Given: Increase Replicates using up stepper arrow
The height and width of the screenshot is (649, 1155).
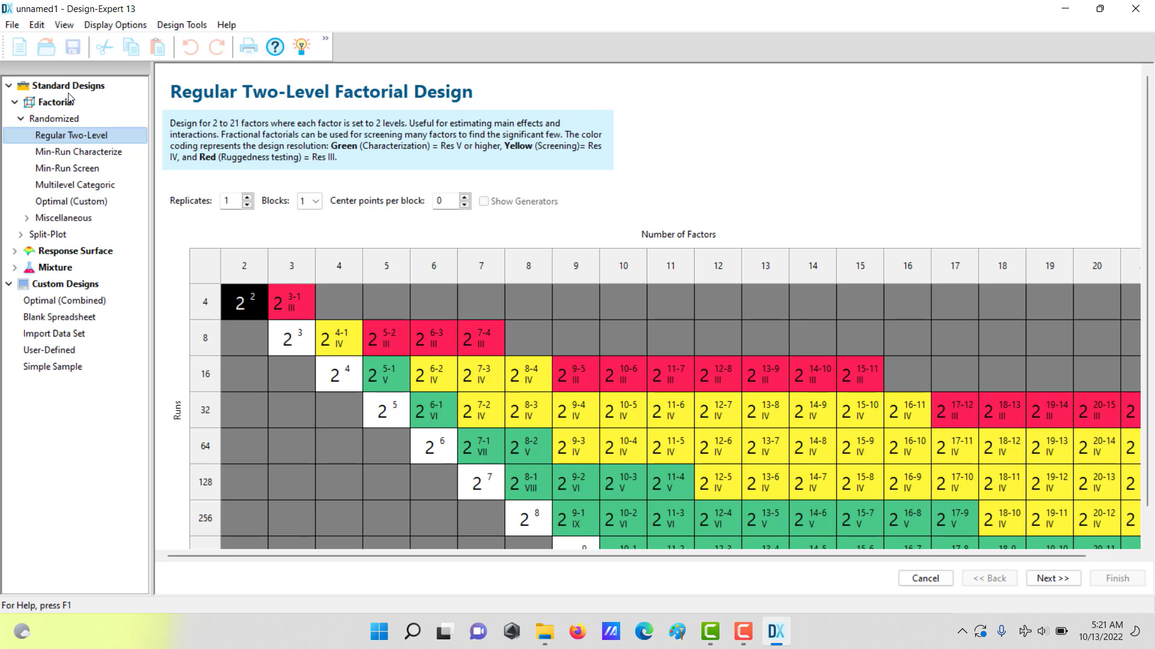Looking at the screenshot, I should point(247,197).
